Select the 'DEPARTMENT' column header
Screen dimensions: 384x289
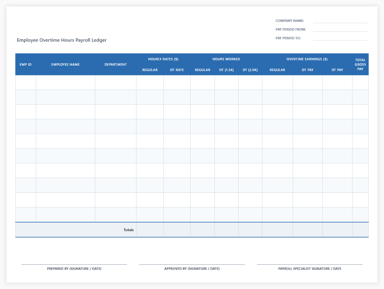pos(116,64)
